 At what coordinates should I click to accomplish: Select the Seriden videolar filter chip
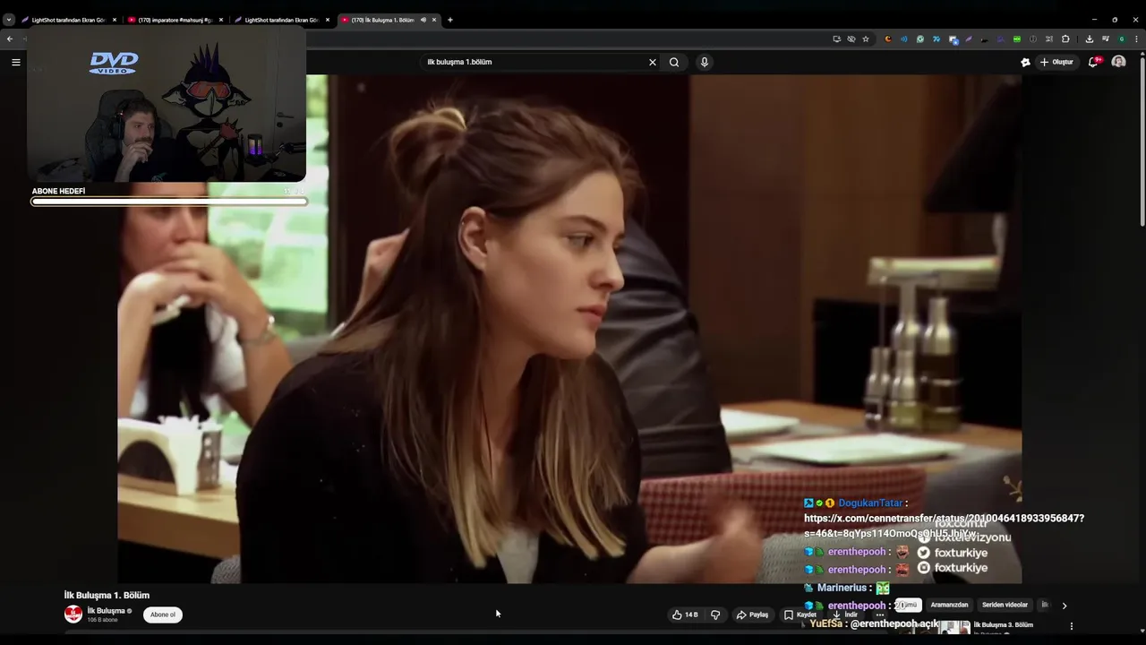tap(1005, 605)
